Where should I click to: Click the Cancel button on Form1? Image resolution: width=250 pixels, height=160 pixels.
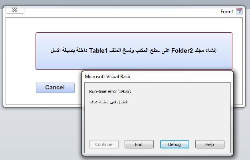point(55,88)
